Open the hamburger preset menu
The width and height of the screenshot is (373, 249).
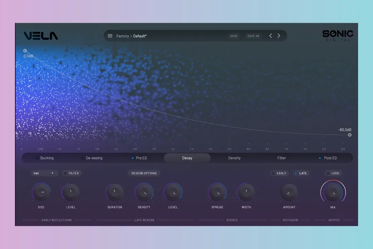pyautogui.click(x=110, y=36)
